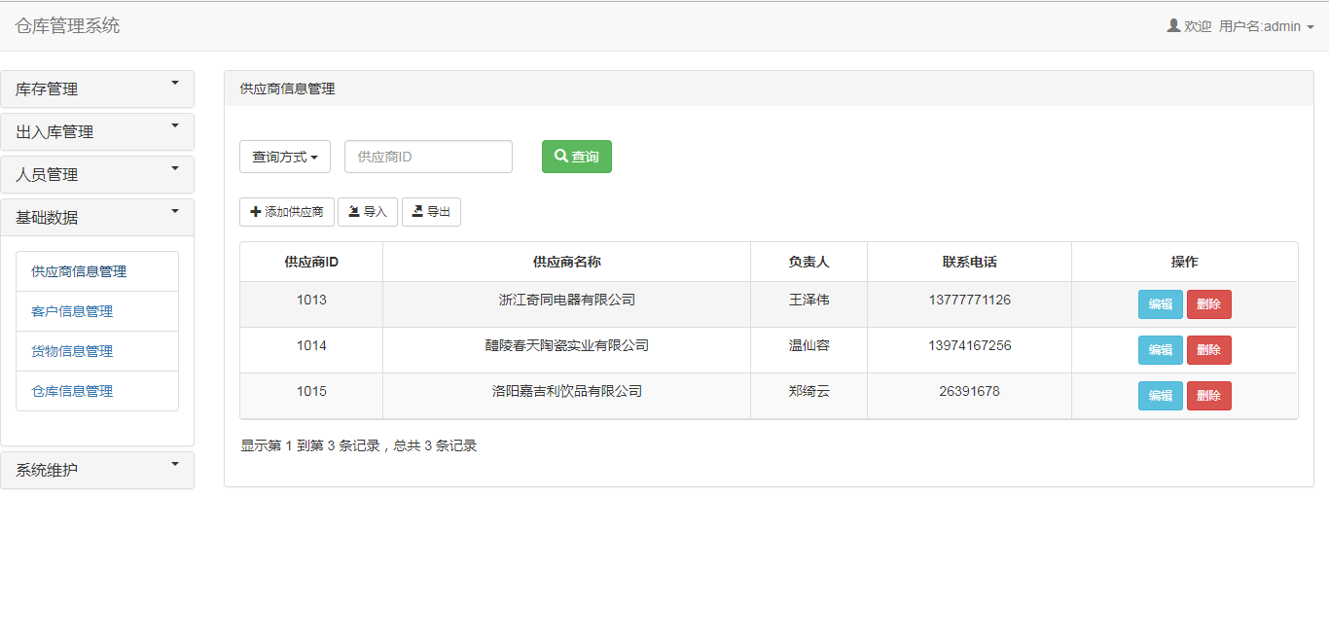Screen dimensions: 1329x639
Task: Click the export icon on 导出 button
Action: coord(419,211)
